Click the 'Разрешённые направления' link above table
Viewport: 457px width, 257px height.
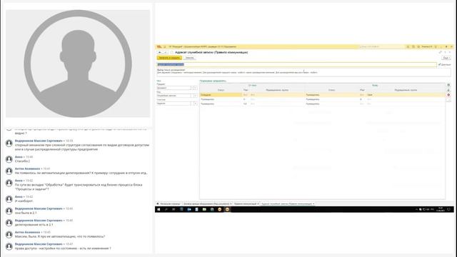[x=213, y=81]
